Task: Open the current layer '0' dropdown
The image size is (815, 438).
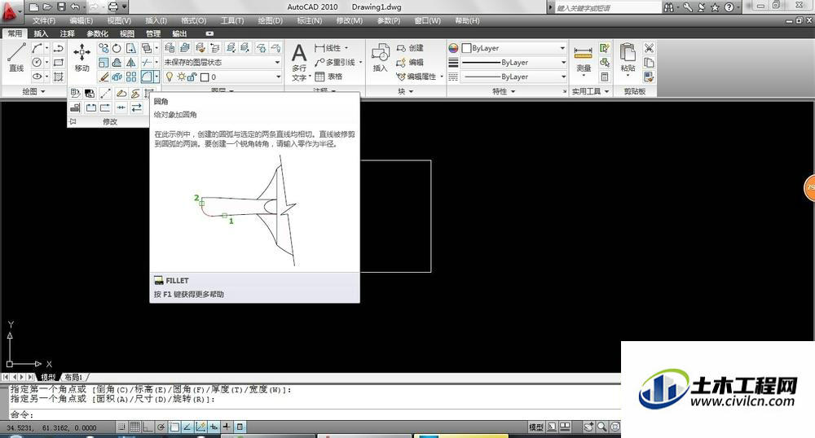Action: point(222,77)
